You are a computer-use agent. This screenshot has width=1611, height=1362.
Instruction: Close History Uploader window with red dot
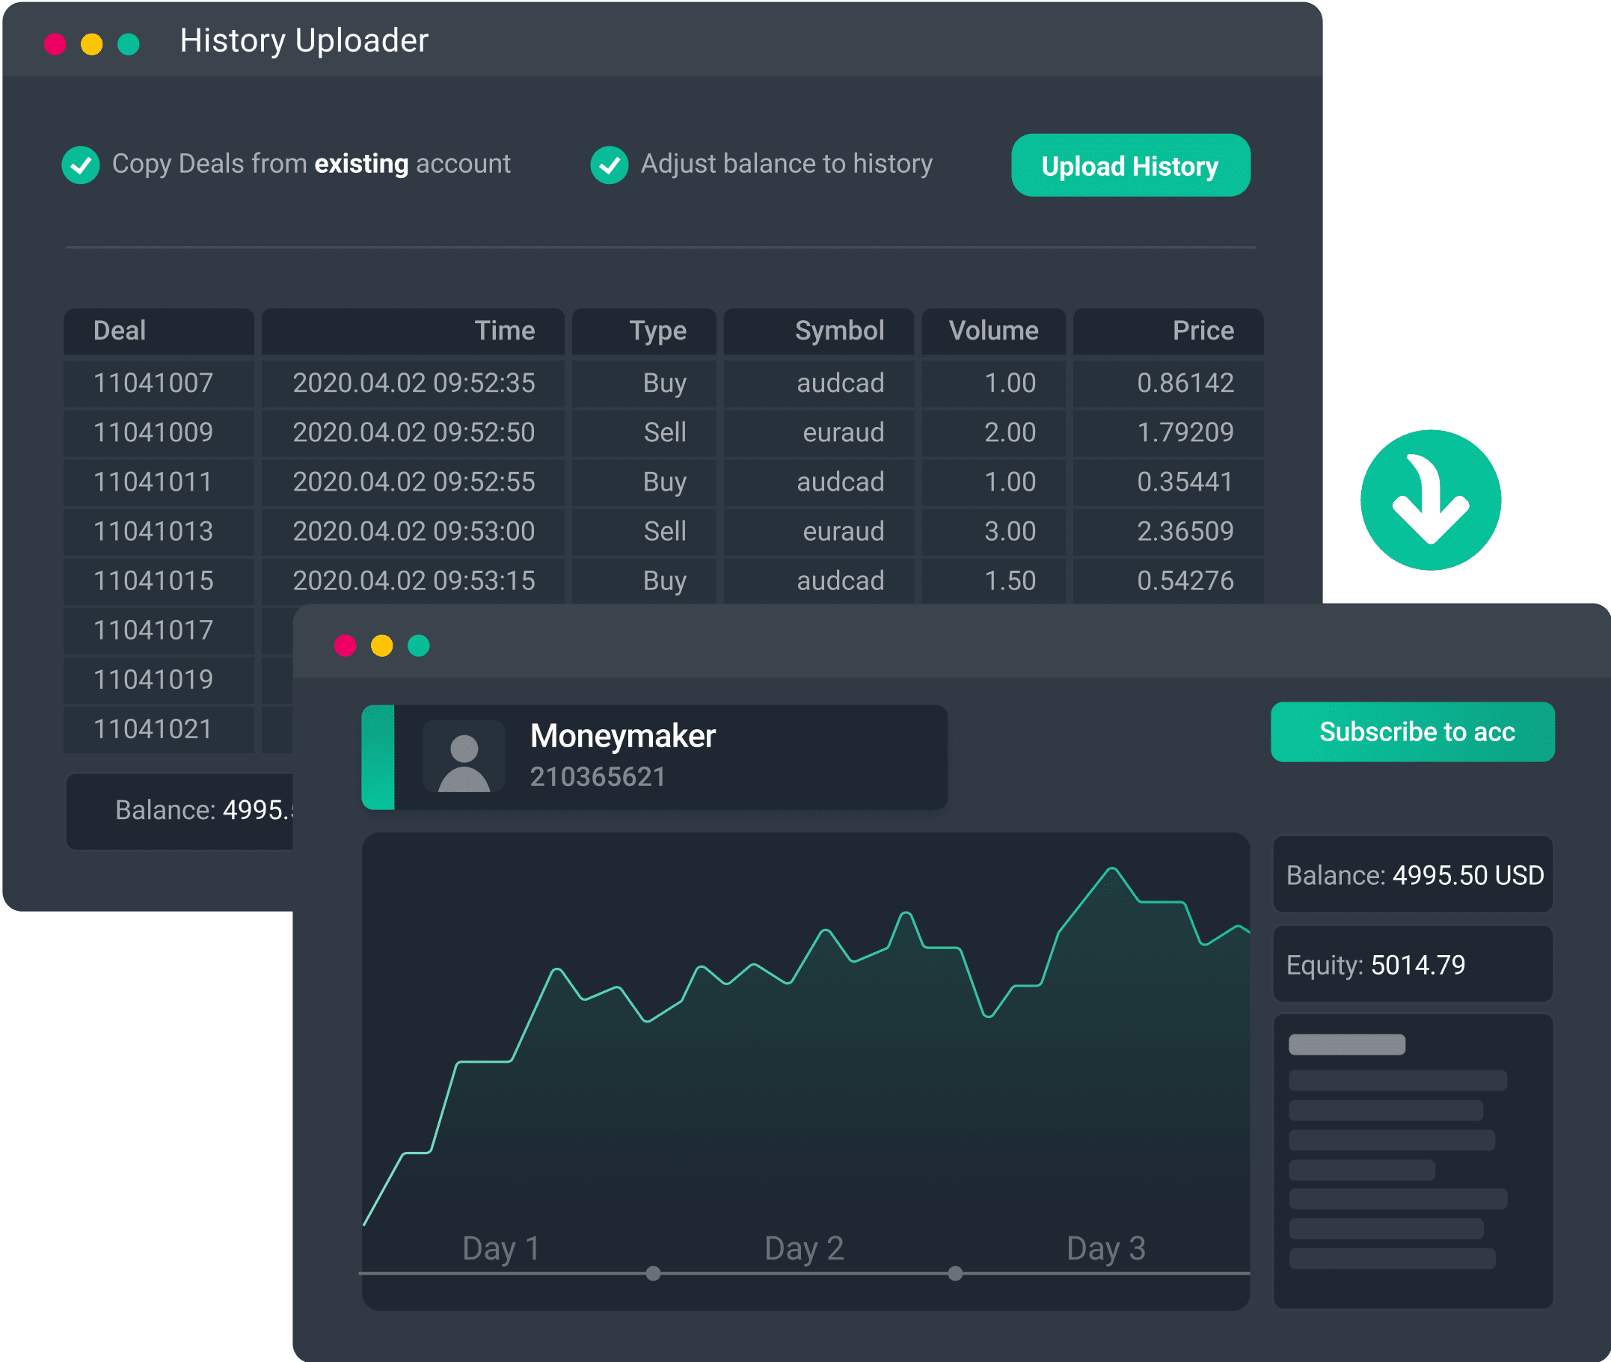pos(55,44)
